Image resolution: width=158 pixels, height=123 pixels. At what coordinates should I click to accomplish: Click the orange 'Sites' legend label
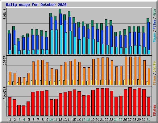pyautogui.click(x=155, y=81)
